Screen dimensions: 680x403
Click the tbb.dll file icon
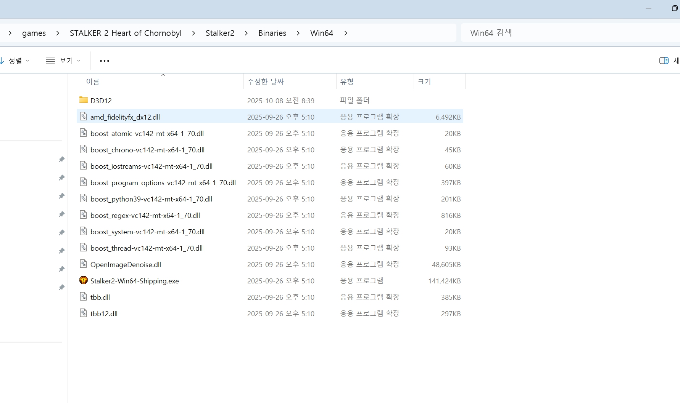click(83, 296)
